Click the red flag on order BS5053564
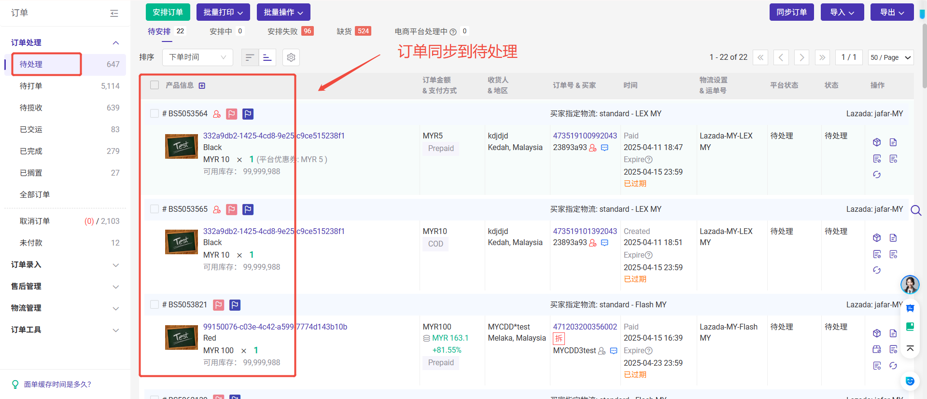 tap(232, 114)
